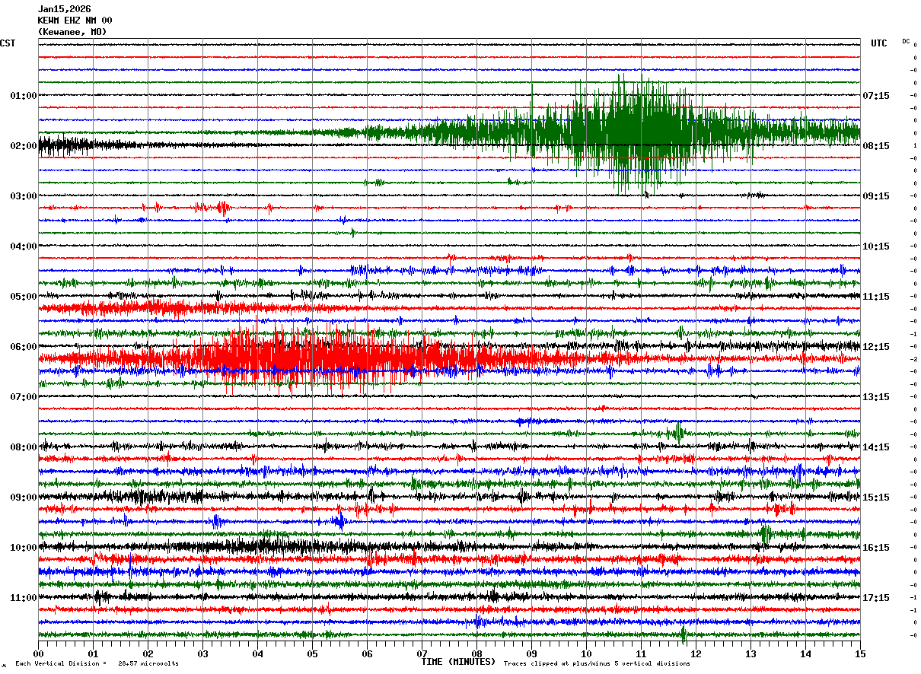This screenshot has height=674, width=921.
Task: Select the 11:00 CST time label
Action: (24, 598)
